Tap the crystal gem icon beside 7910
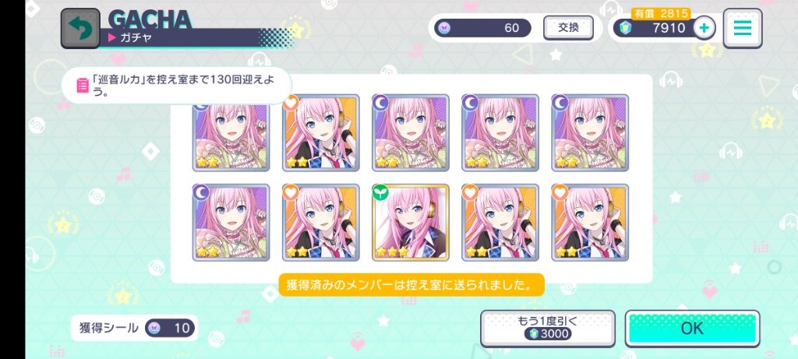This screenshot has width=798, height=359. pos(626,28)
